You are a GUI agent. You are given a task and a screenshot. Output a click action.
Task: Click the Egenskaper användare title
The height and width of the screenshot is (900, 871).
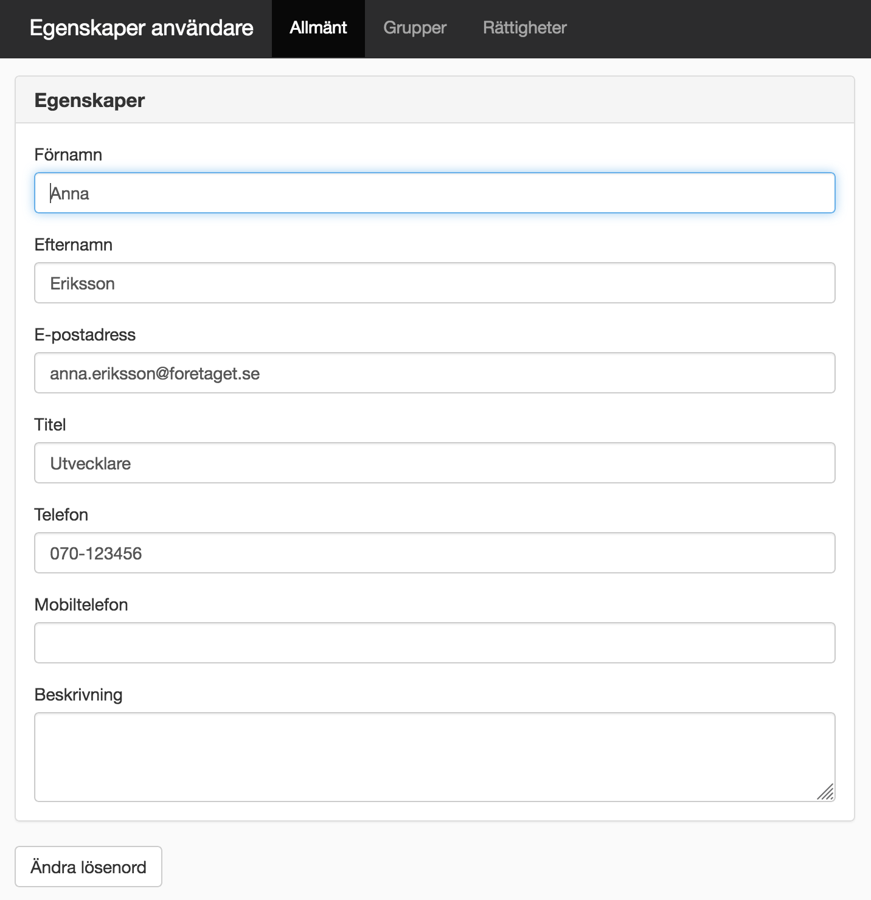141,28
